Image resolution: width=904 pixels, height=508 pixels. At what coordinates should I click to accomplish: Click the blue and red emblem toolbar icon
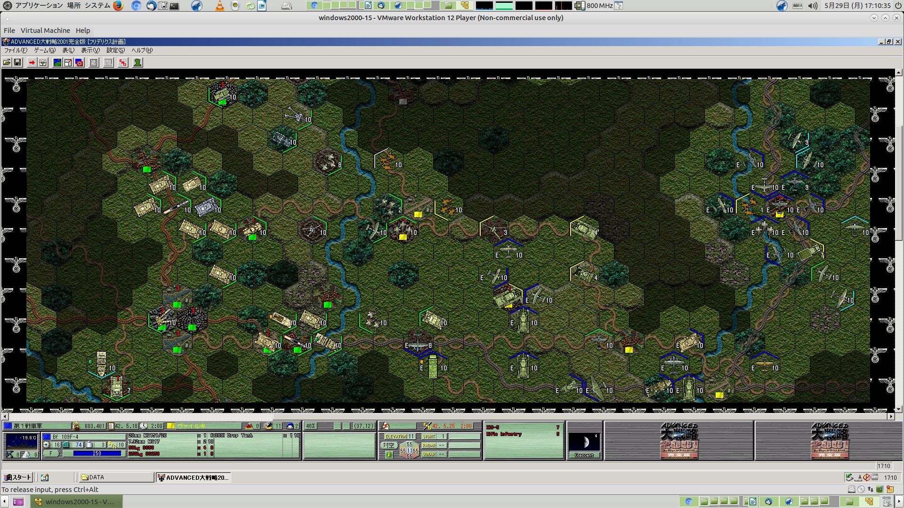pyautogui.click(x=79, y=63)
